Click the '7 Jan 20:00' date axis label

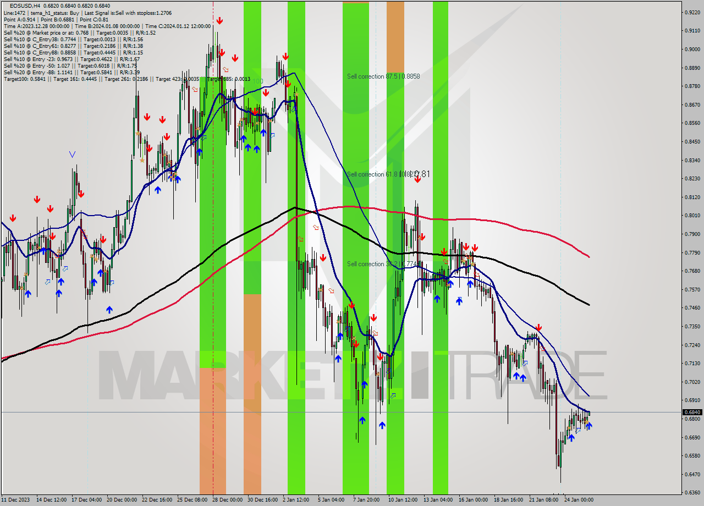pos(366,500)
